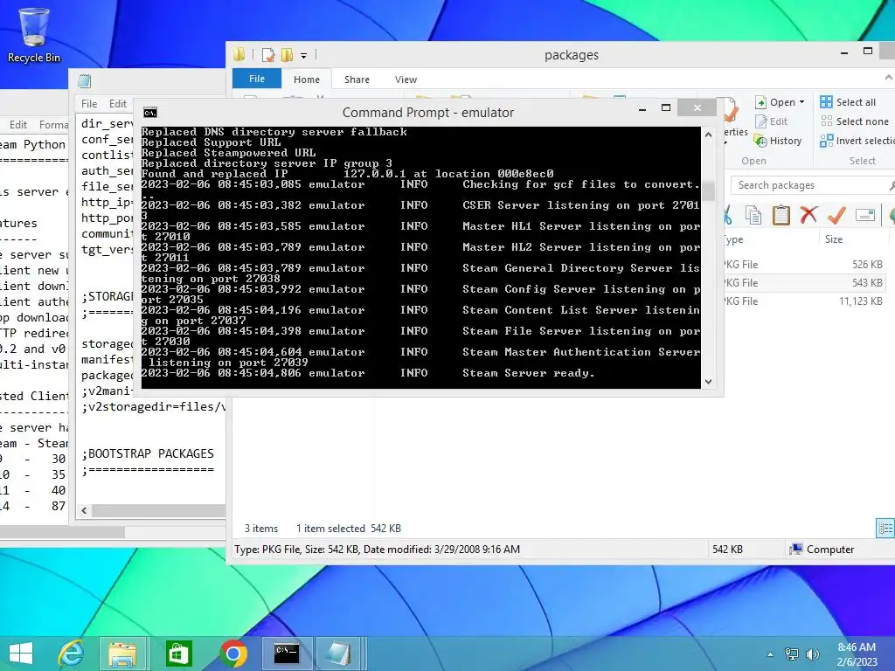Open File Explorer from the taskbar
The height and width of the screenshot is (671, 895).
point(122,654)
